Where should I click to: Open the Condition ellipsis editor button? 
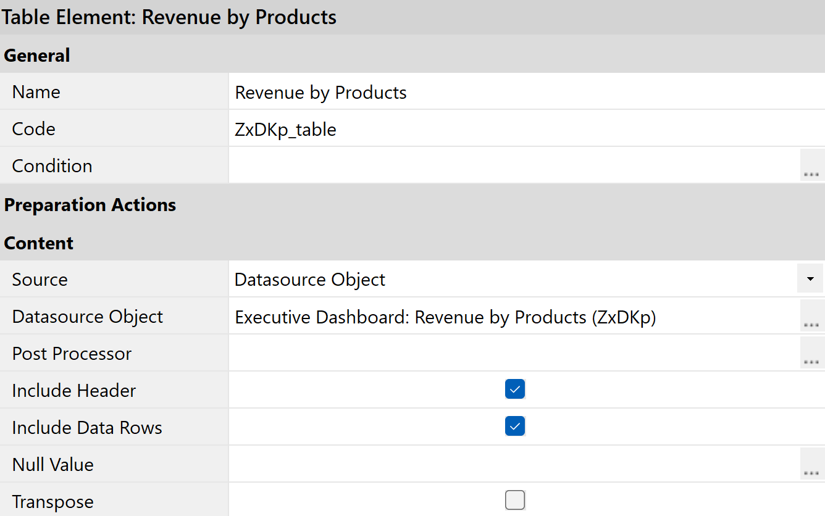coord(812,165)
